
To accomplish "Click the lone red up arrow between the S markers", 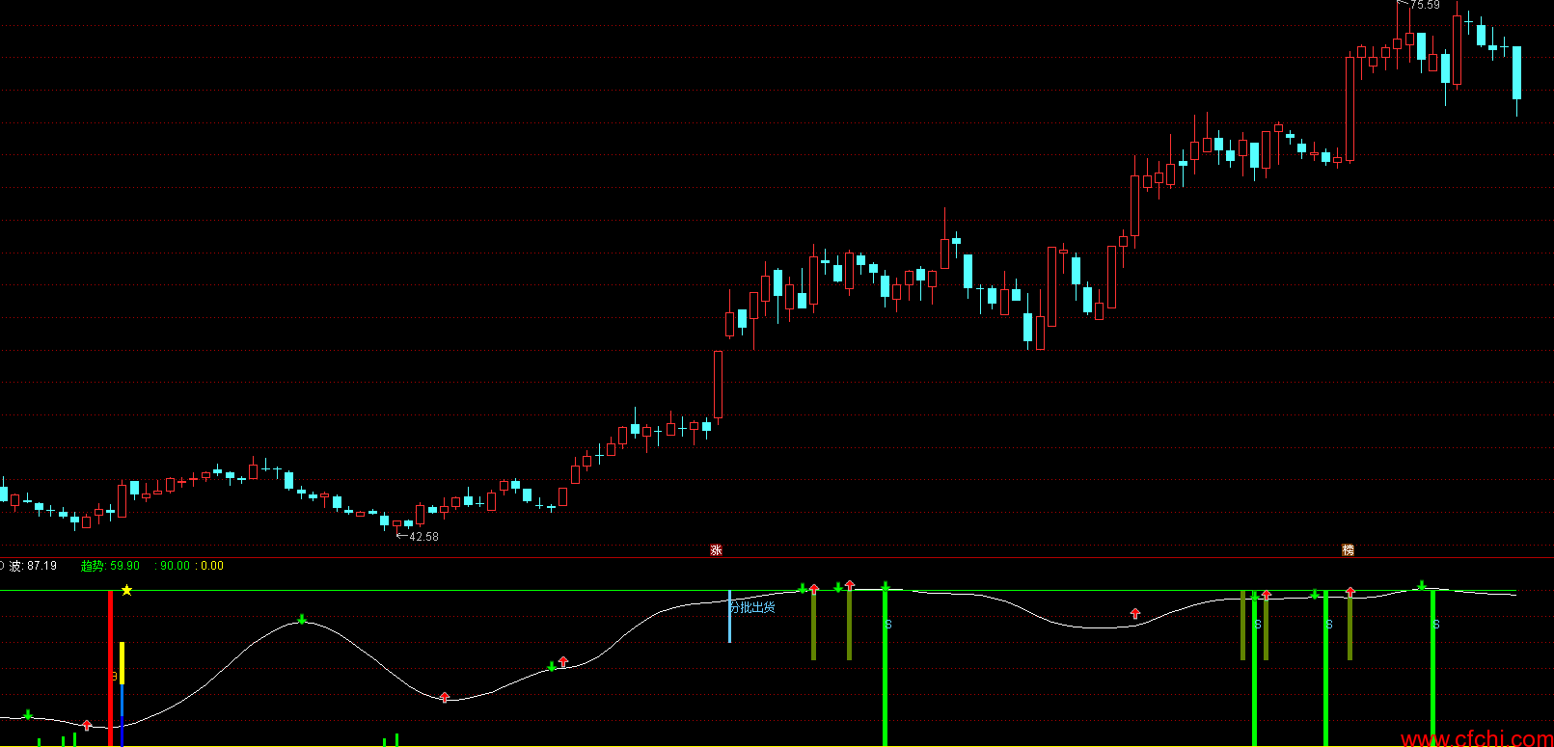I will 1135,613.
